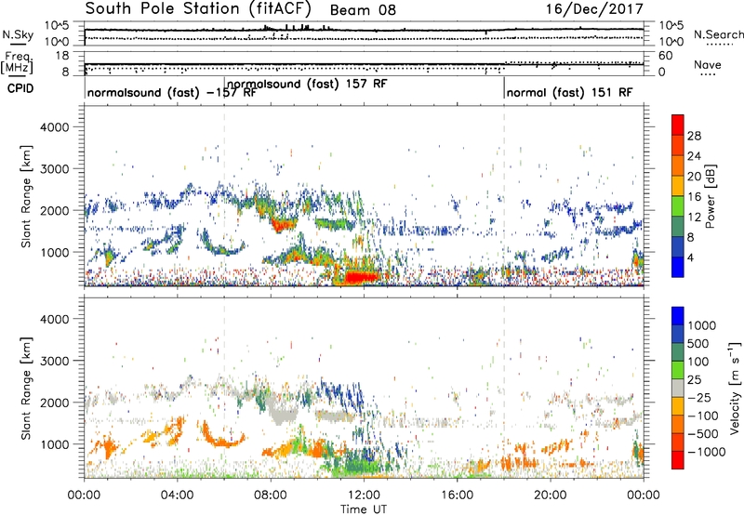Screen dimensions: 744x515
Task: Click velocity panel 'Slant Range [km]' axis title
Action: tap(26, 389)
